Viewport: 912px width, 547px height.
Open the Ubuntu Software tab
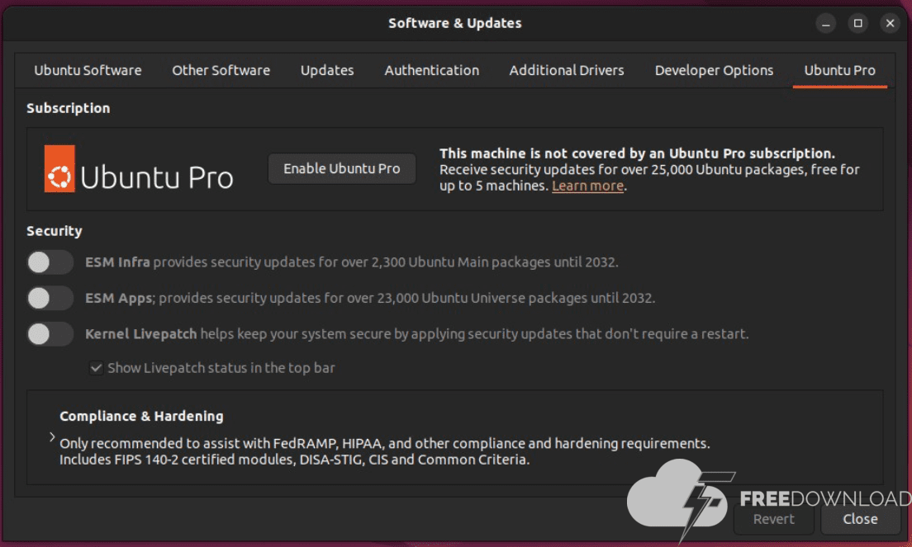click(x=88, y=70)
